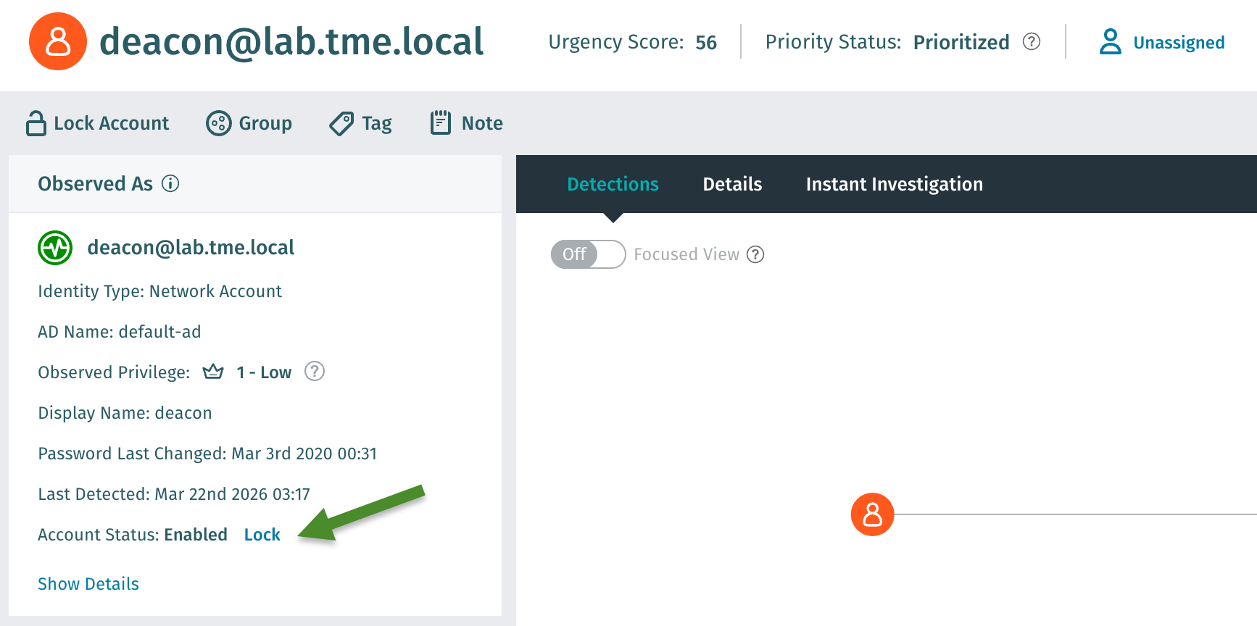The width and height of the screenshot is (1257, 626).
Task: Click the help icon next to Focused View
Action: tap(755, 254)
